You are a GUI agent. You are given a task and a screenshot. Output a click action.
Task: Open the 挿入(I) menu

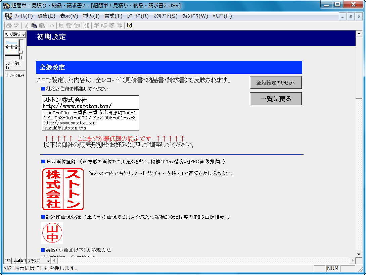click(91, 16)
